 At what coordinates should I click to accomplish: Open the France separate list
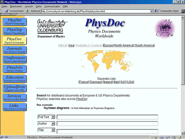coord(84,82)
